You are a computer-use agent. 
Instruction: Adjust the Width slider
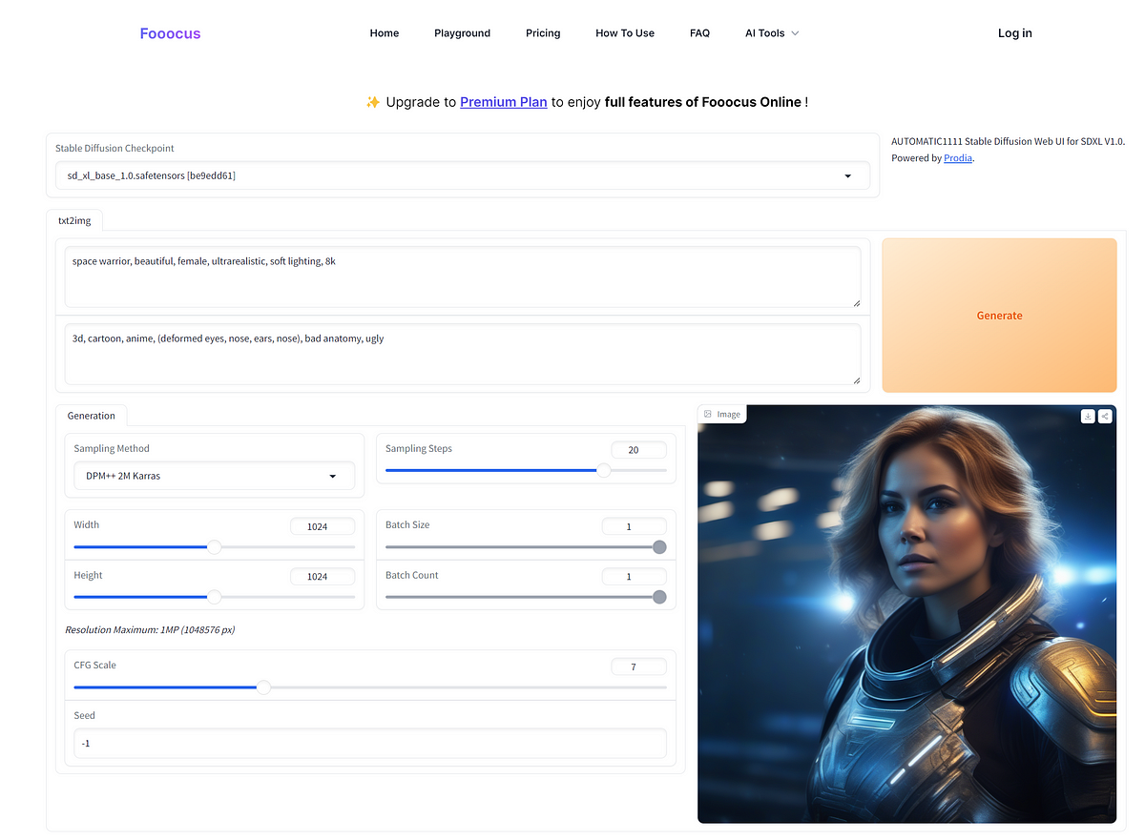click(214, 546)
